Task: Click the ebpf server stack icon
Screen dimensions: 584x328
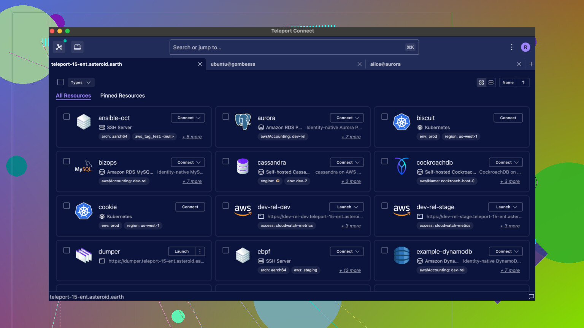Action: (x=243, y=255)
